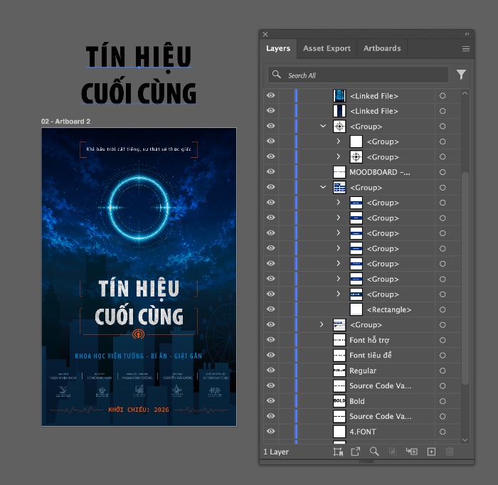Expand the third sub-Group under the MOODBOARD group
Image resolution: width=498 pixels, height=485 pixels.
338,233
